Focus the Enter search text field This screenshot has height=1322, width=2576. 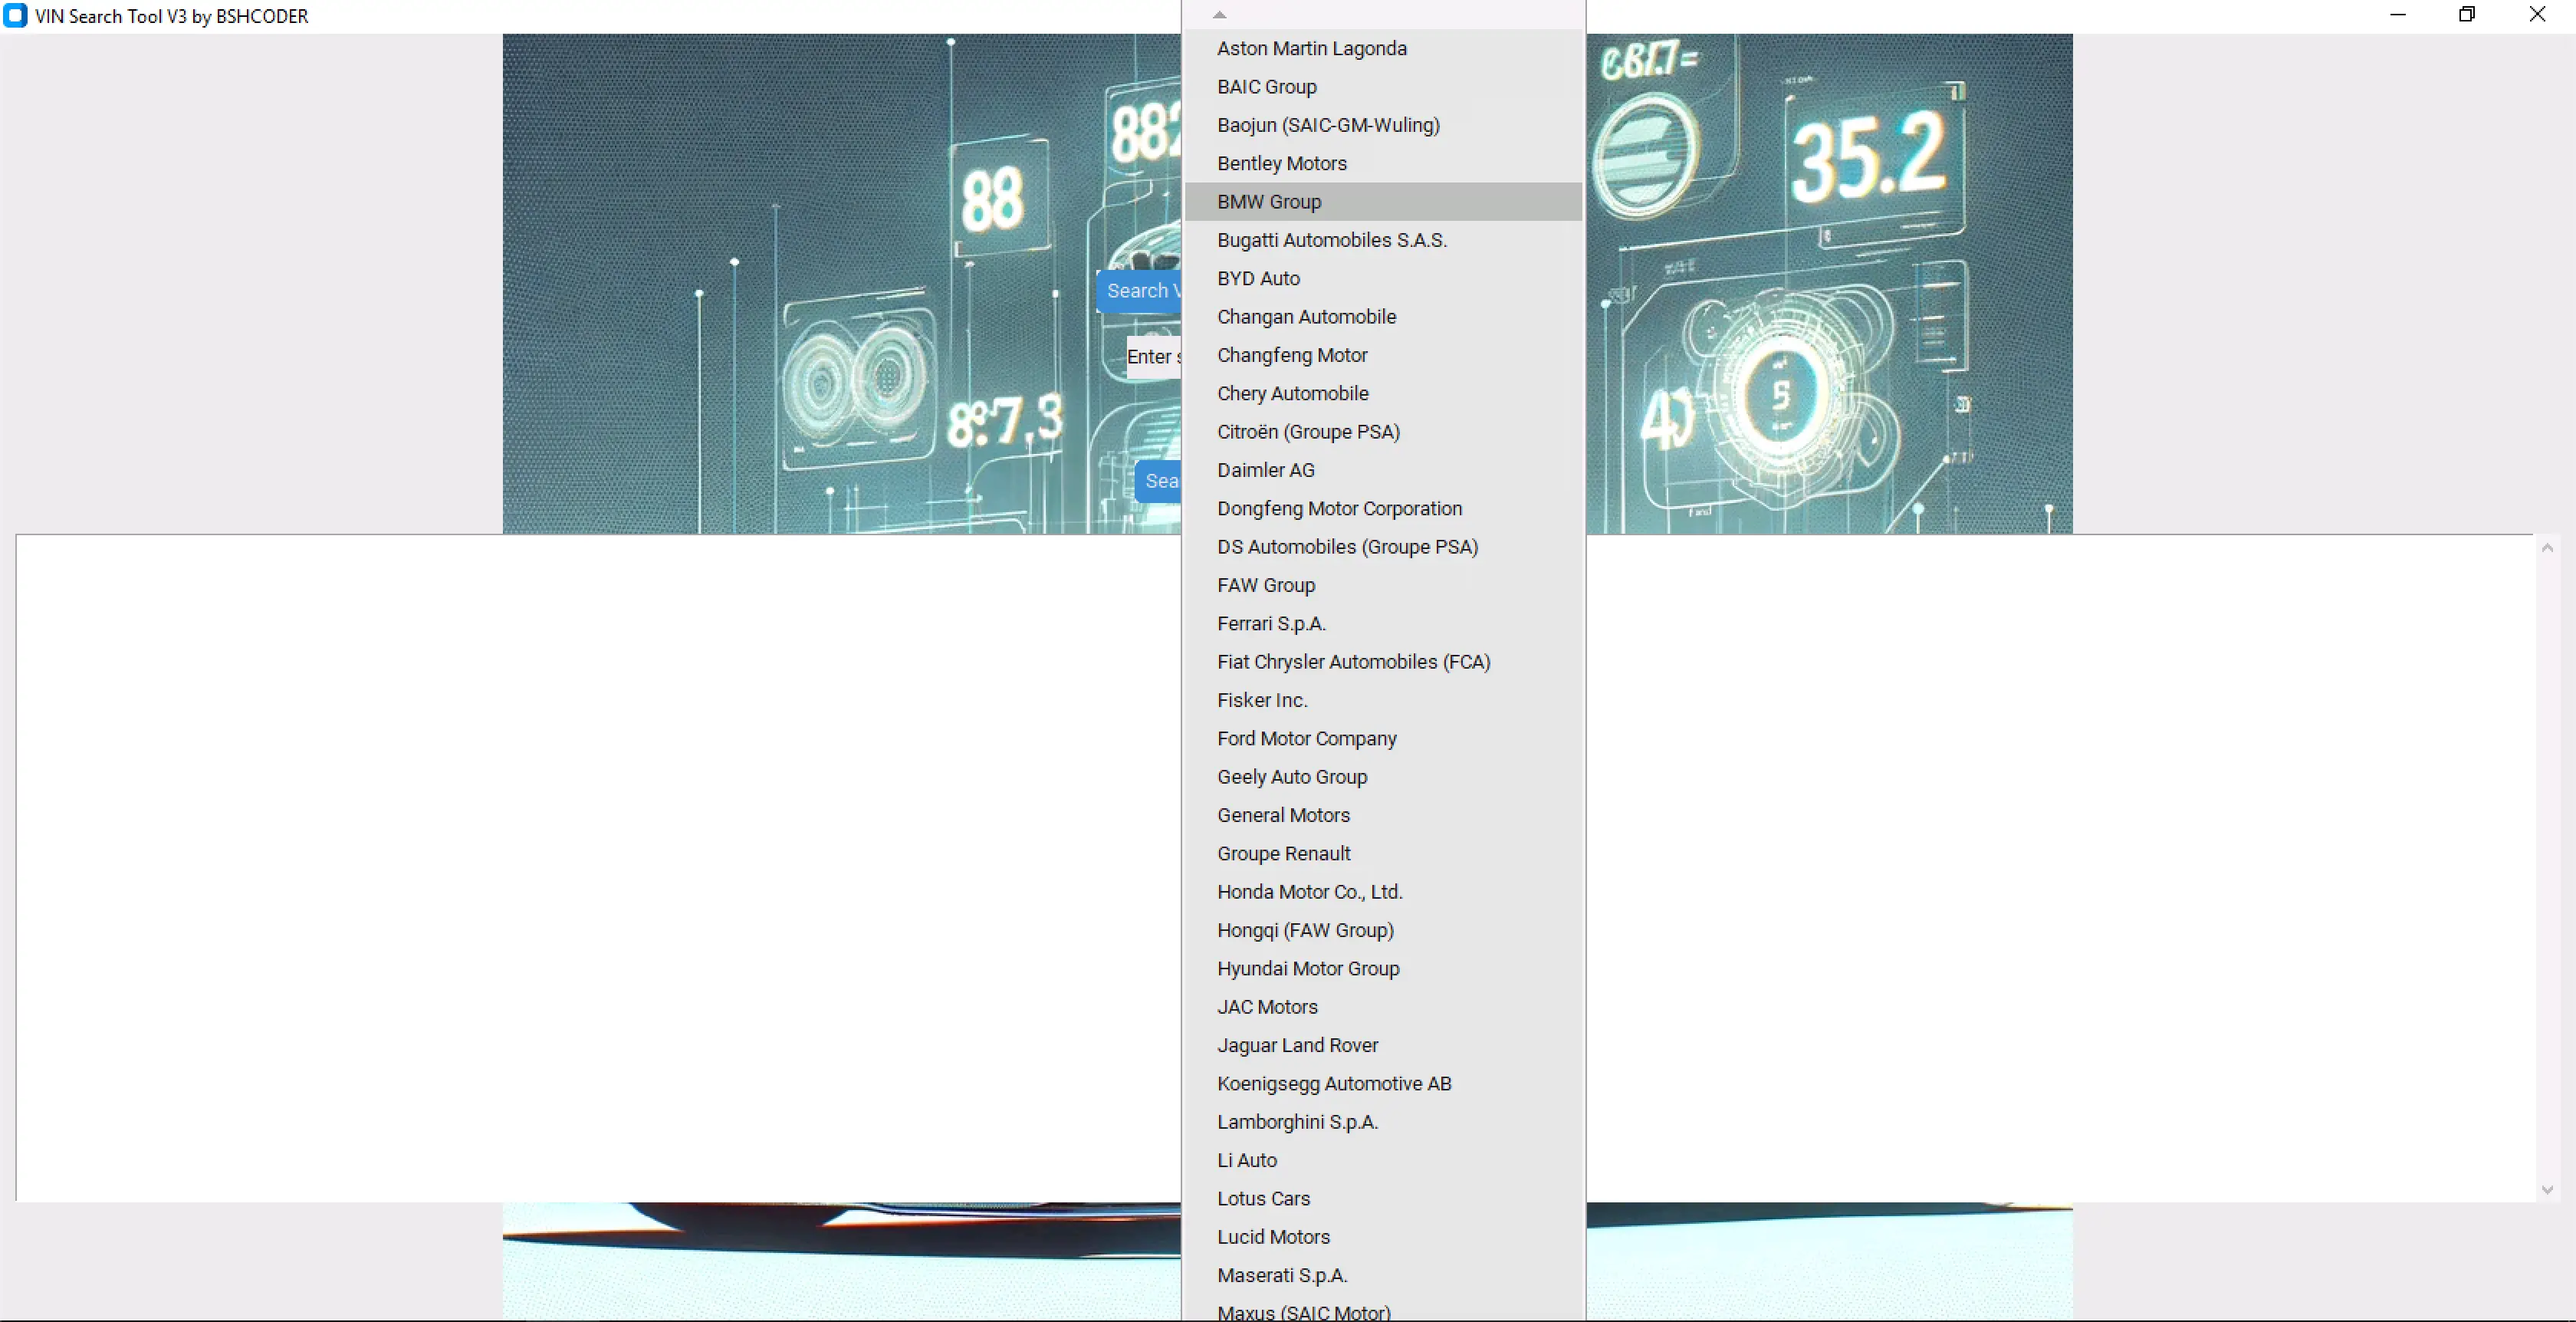tap(1153, 357)
